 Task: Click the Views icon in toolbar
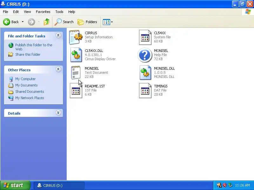106,22
